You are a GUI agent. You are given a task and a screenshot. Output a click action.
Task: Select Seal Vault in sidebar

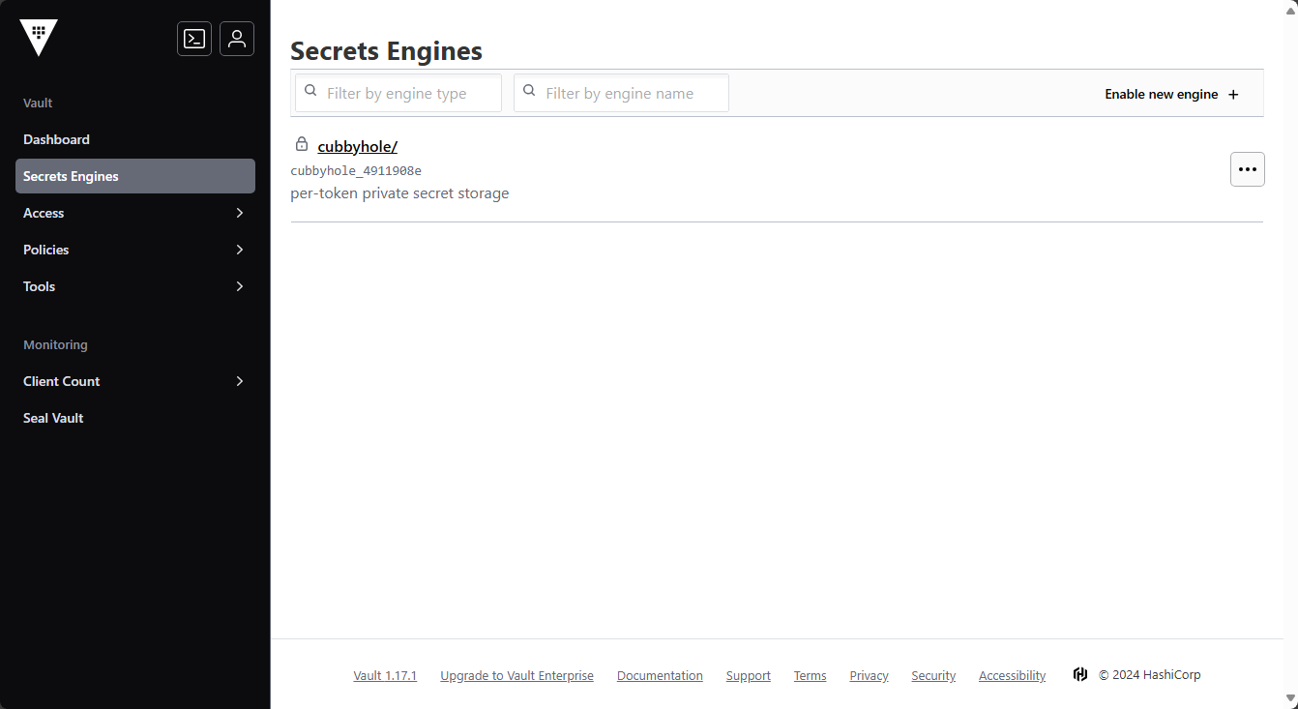click(x=135, y=418)
